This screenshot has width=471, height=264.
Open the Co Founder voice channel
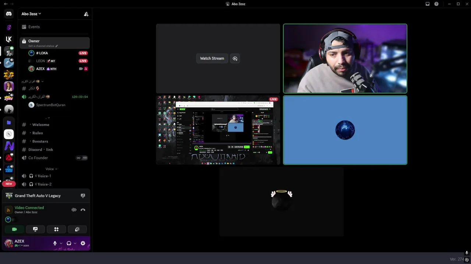54,158
